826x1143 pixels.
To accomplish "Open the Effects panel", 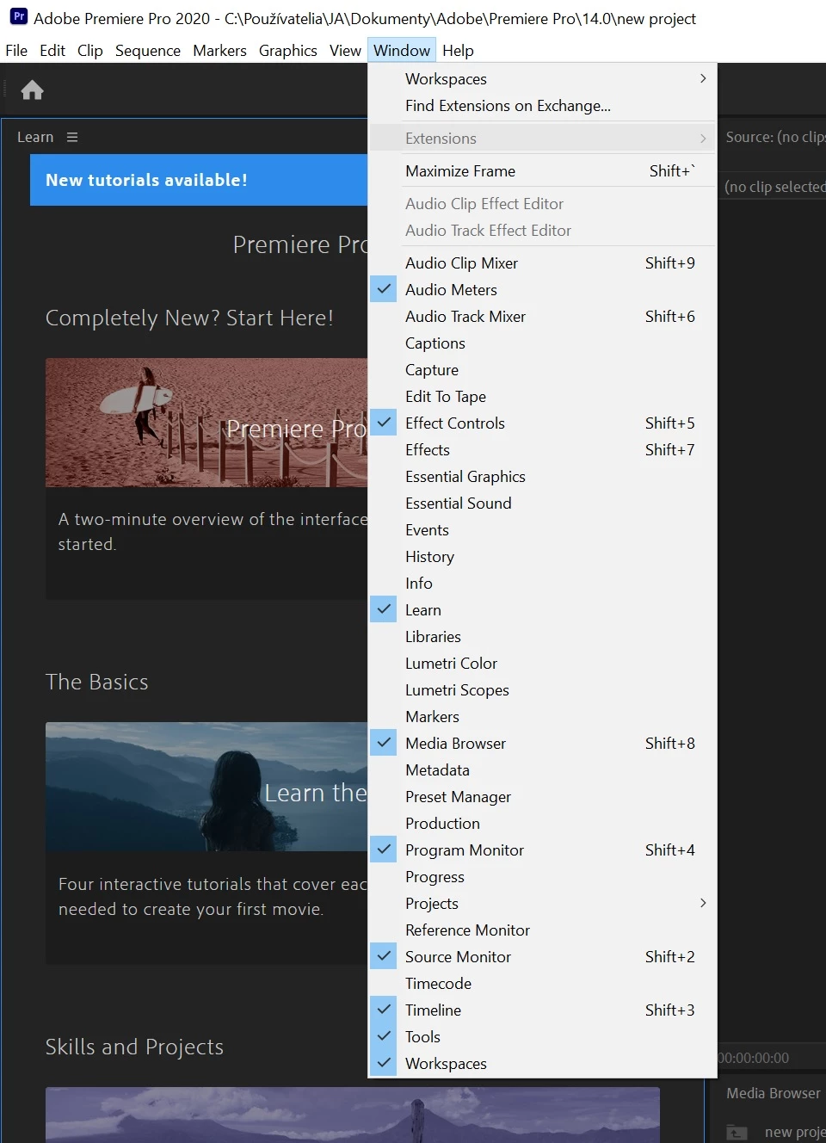I will pyautogui.click(x=542, y=450).
